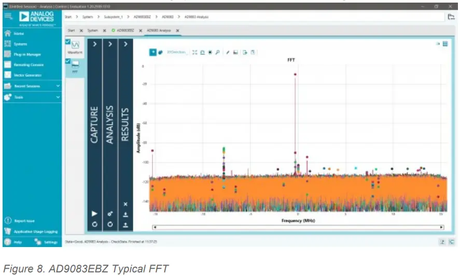The width and height of the screenshot is (460, 276).
Task: Expand the RESULTS panel chevron
Action: click(126, 44)
